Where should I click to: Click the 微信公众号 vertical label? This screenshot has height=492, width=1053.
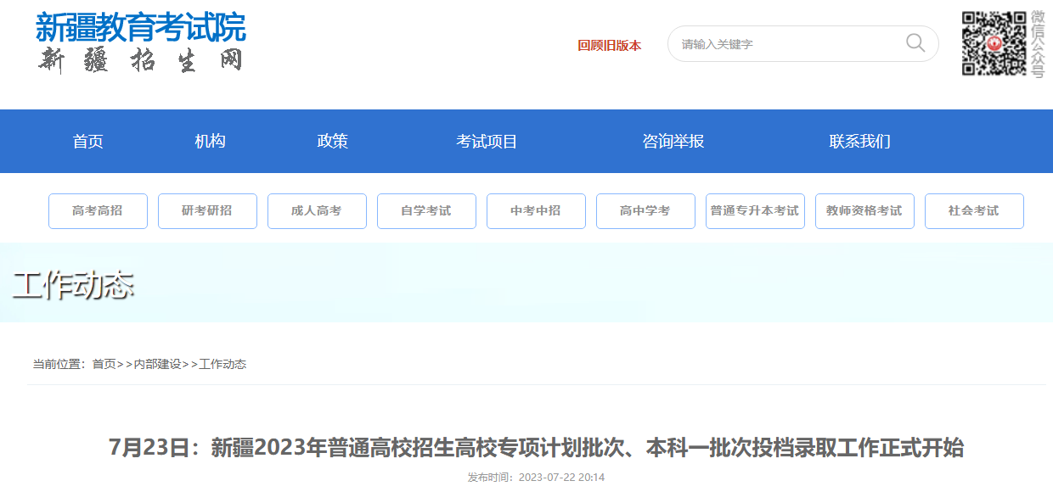tap(1038, 44)
